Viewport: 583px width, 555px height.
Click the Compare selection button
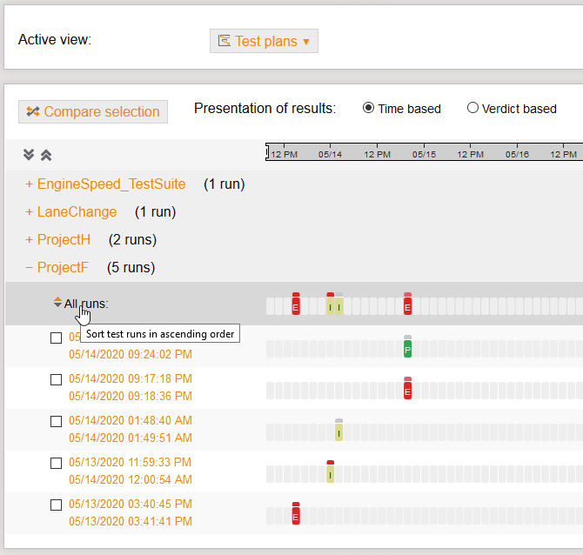click(x=93, y=111)
